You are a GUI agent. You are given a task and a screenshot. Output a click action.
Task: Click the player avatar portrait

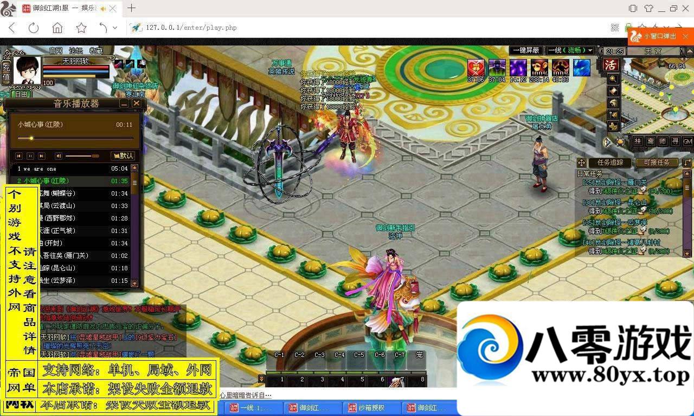point(27,70)
